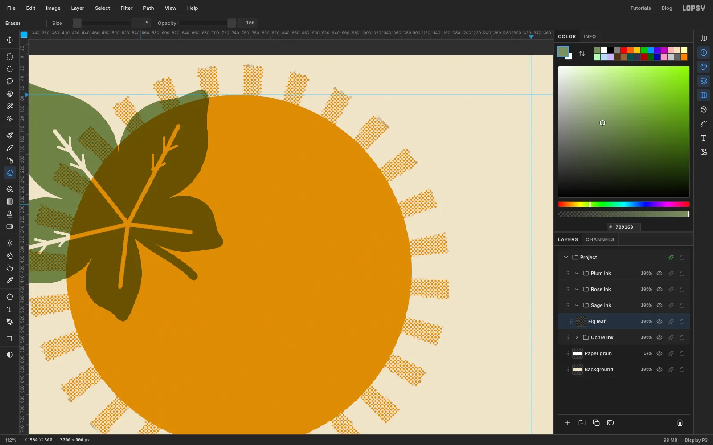The width and height of the screenshot is (713, 445).
Task: Select the Lasso tool
Action: click(x=10, y=81)
